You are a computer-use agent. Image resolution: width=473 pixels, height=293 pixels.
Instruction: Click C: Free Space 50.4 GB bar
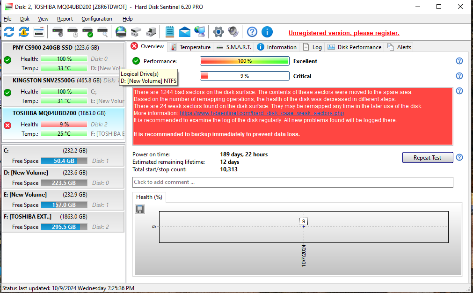coord(64,161)
